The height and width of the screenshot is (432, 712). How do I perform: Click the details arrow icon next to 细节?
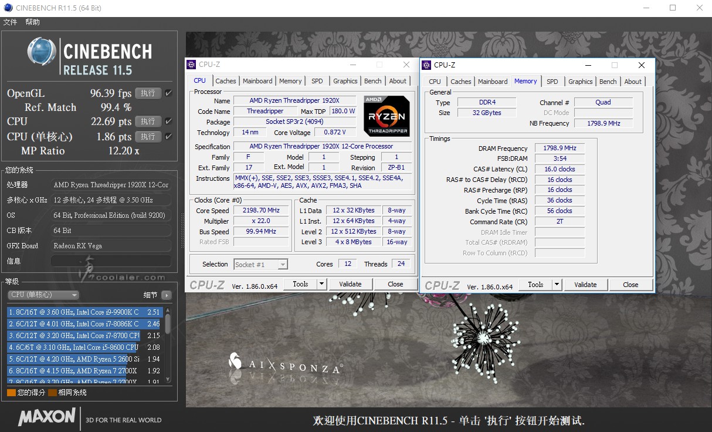coord(167,295)
